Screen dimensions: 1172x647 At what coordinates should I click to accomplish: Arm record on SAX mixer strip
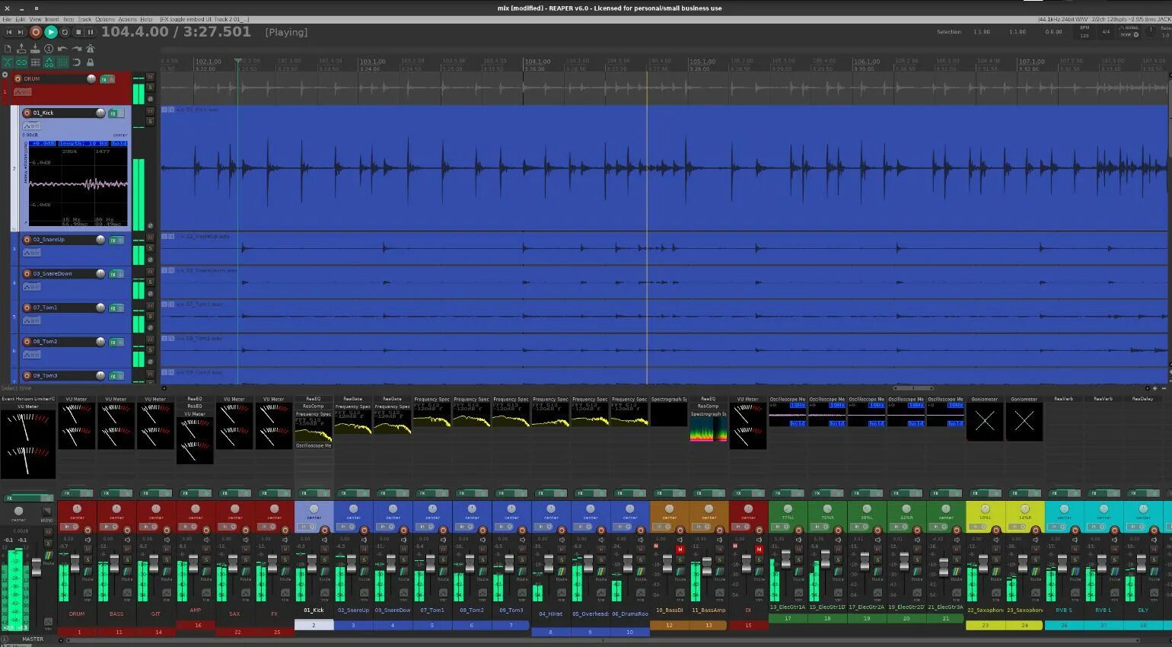pyautogui.click(x=246, y=531)
